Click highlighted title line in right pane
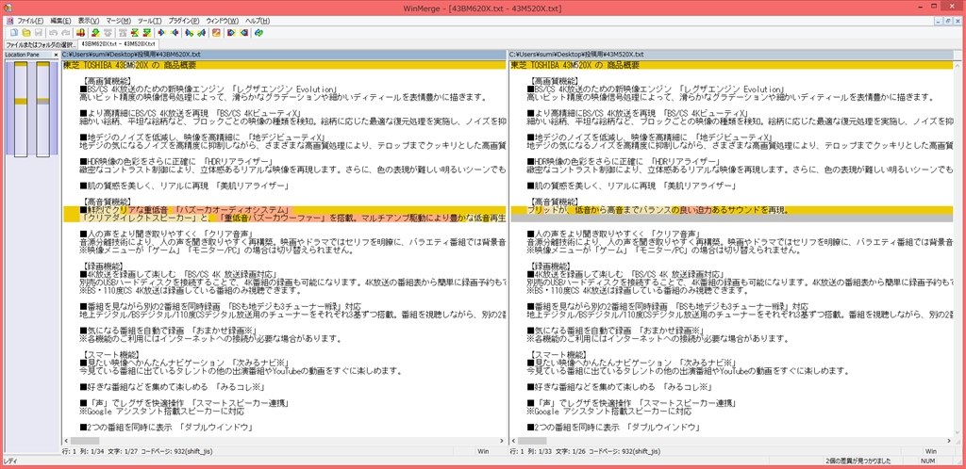Screen dimensions: 966x469 coord(731,65)
